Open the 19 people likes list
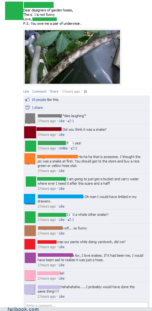The height and width of the screenshot is (311, 152). pyautogui.click(x=39, y=100)
